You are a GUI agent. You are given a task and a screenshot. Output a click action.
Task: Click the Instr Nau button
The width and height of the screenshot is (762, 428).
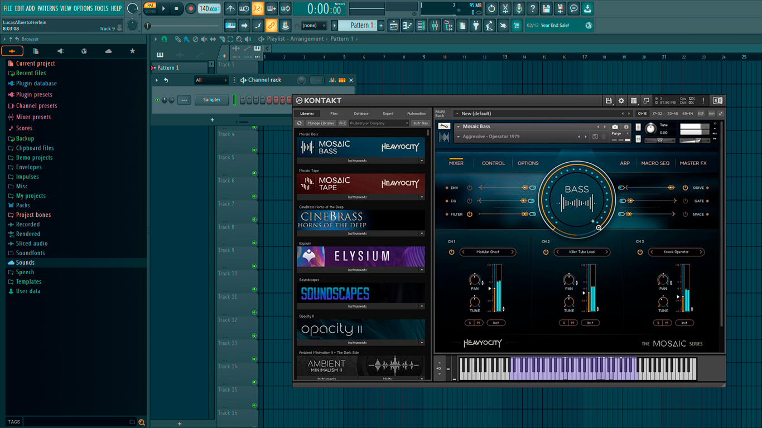coord(421,123)
